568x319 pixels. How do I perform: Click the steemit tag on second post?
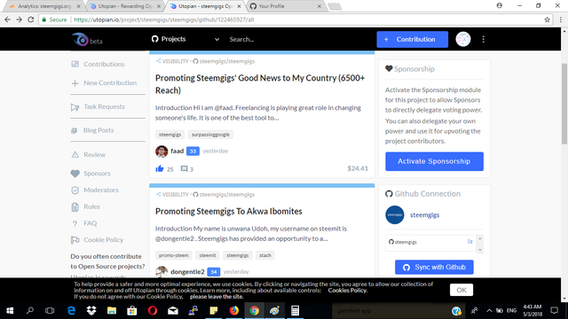208,255
